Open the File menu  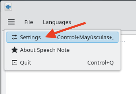pos(29,22)
